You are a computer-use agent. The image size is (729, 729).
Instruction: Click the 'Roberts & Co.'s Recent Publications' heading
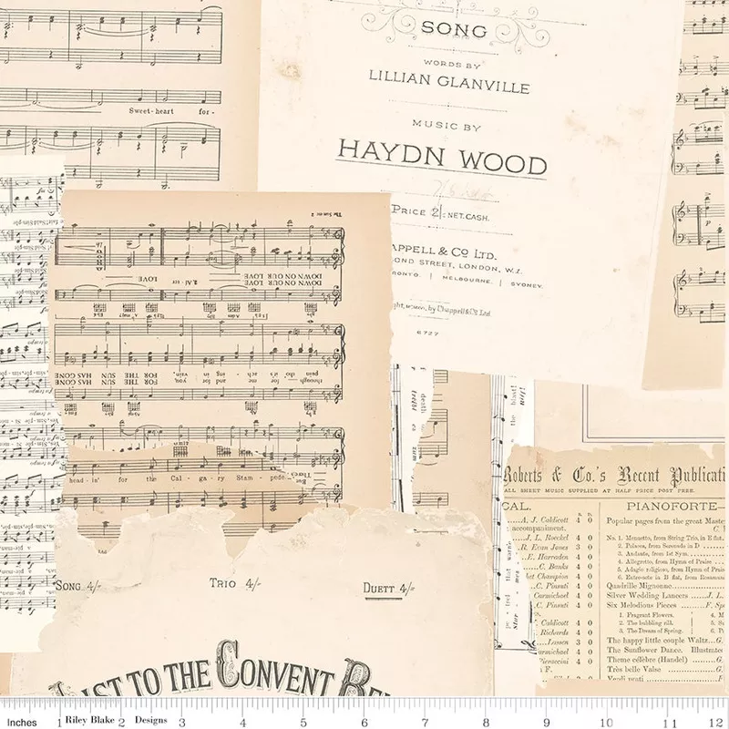pyautogui.click(x=613, y=475)
